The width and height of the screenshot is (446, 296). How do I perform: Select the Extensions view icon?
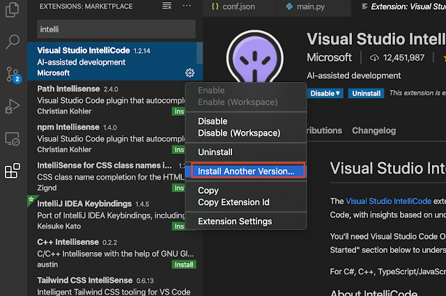[x=13, y=171]
